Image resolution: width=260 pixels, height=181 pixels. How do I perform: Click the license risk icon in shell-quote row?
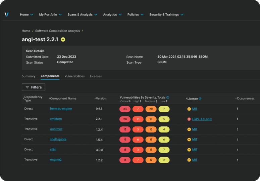(x=189, y=139)
